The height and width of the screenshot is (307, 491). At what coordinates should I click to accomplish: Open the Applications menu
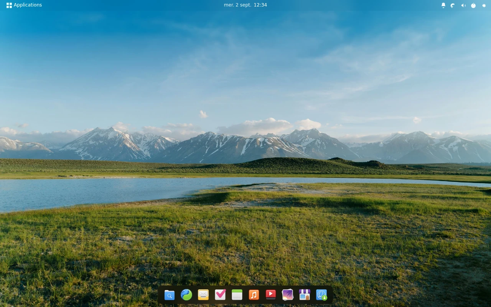tap(24, 5)
